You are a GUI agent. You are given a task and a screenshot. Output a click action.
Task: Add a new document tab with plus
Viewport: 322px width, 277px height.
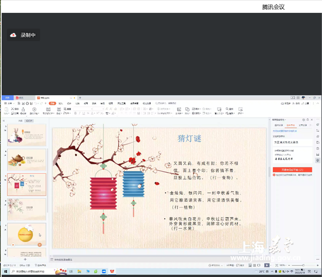(x=80, y=98)
